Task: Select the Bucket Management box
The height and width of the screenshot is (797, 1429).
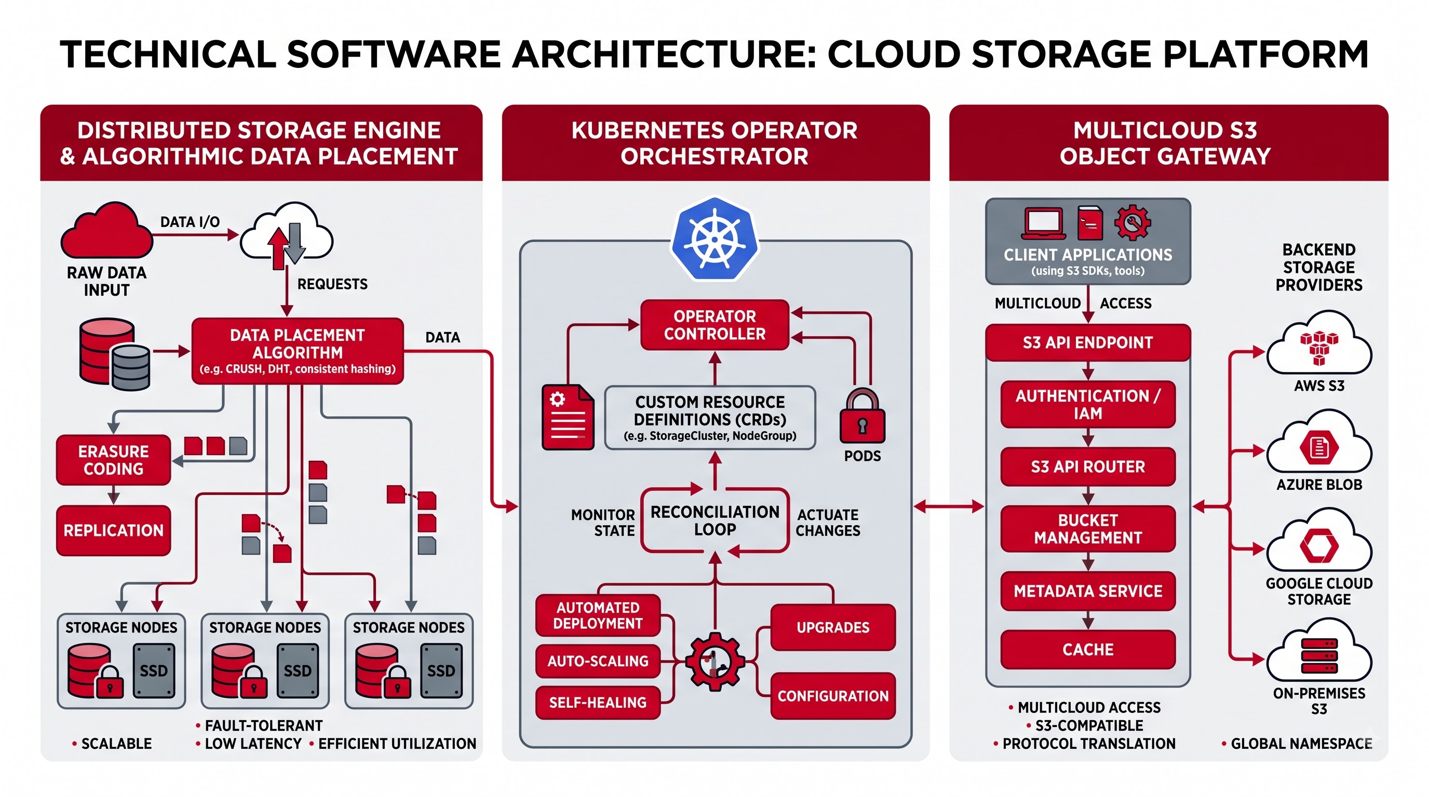Action: point(1088,529)
